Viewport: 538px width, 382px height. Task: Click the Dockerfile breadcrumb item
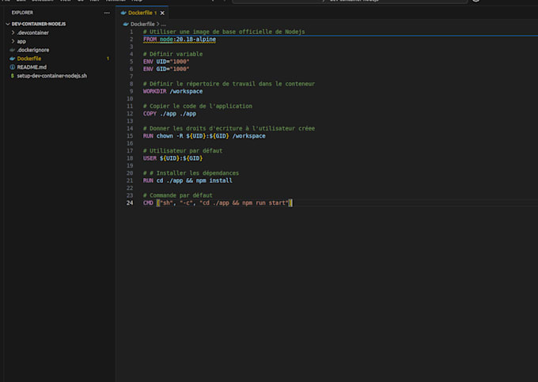(x=142, y=24)
